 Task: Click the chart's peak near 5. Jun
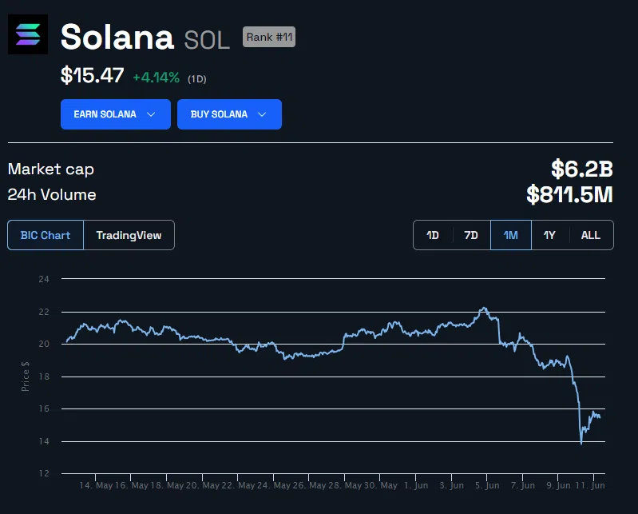tap(483, 308)
